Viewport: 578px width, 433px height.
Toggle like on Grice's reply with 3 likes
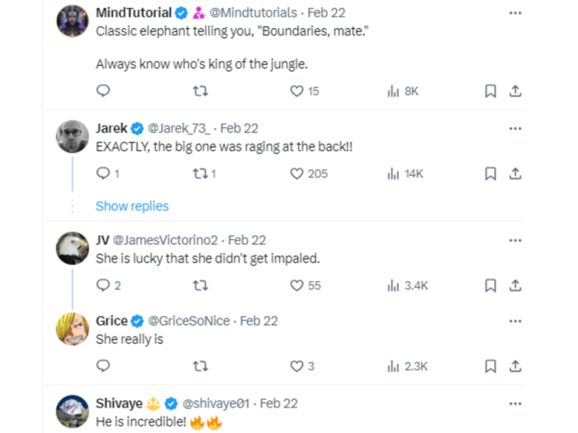296,366
